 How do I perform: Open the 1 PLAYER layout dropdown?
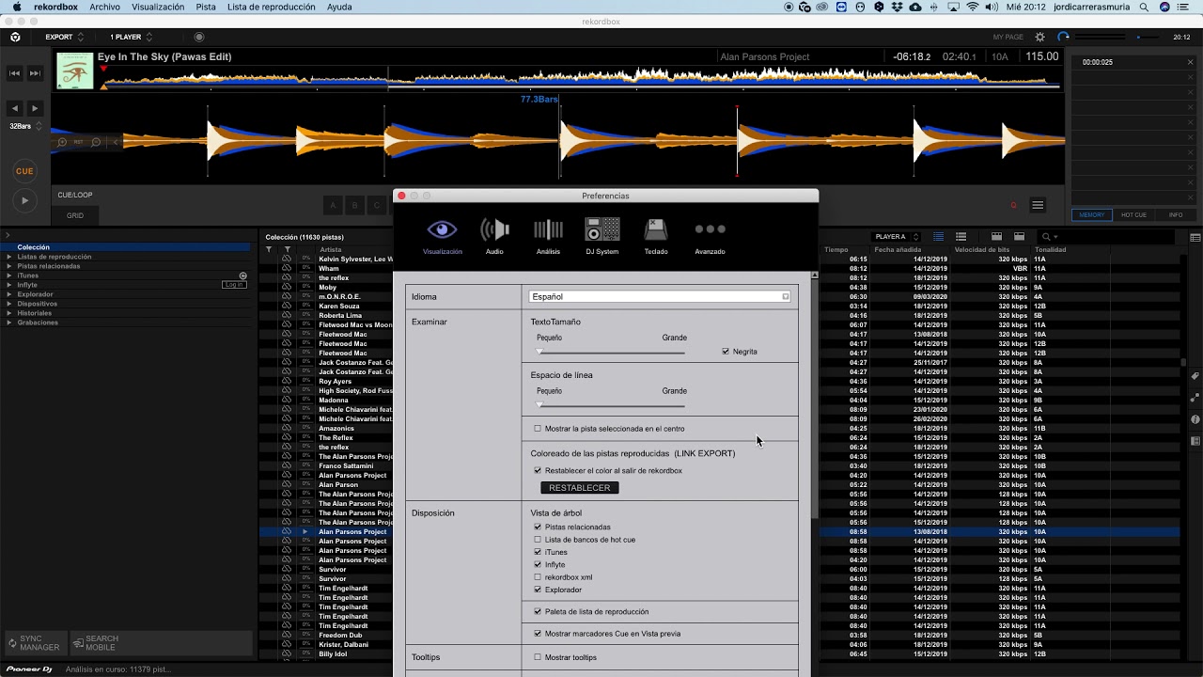132,37
